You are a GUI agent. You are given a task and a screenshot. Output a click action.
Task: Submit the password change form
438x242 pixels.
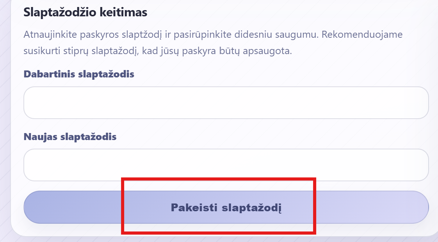tap(226, 207)
